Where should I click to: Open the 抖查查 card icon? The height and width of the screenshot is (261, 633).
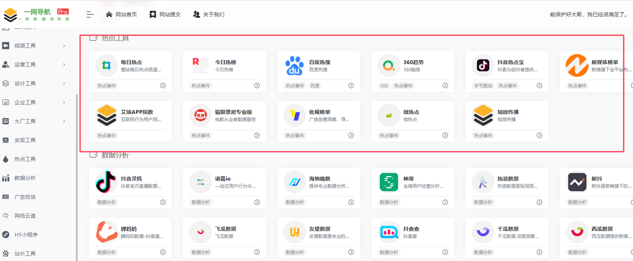pyautogui.click(x=389, y=232)
